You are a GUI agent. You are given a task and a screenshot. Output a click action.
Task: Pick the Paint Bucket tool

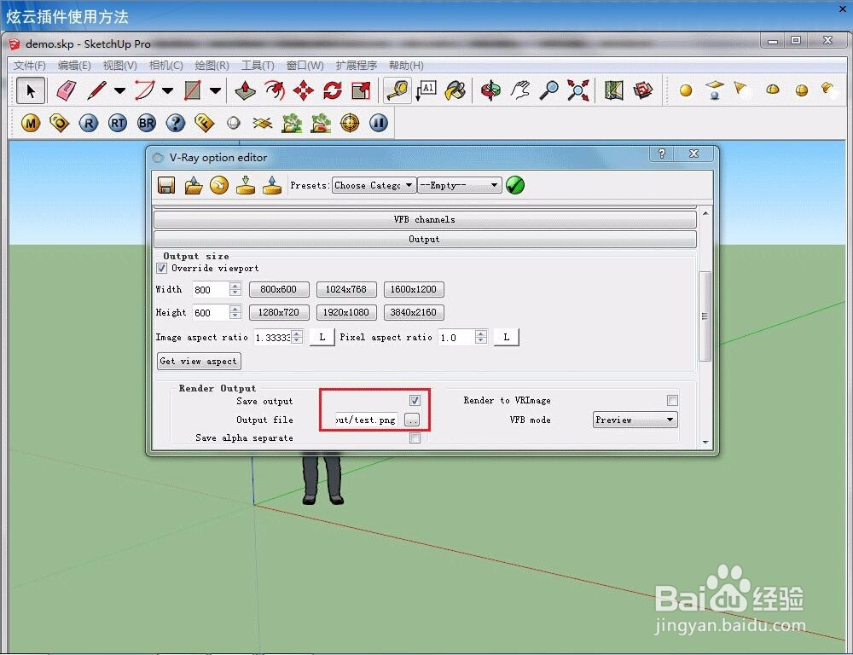(x=455, y=90)
